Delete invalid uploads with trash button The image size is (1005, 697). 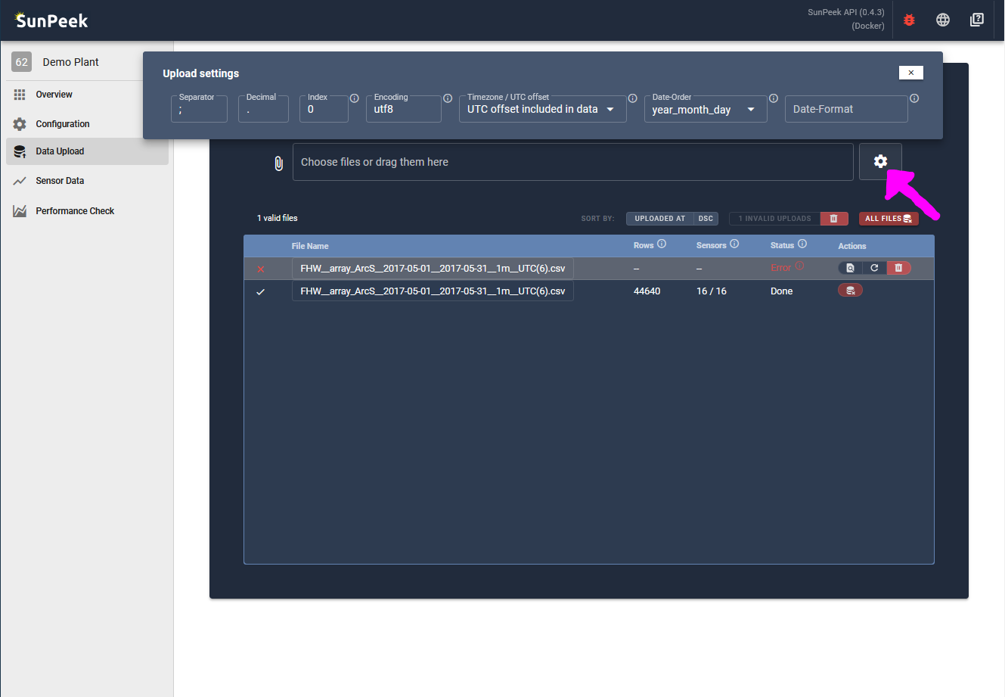[834, 219]
